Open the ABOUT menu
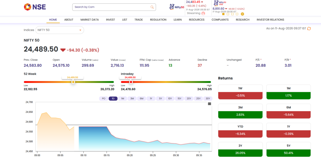Viewport: 321px width, 162px height. pyautogui.click(x=69, y=20)
